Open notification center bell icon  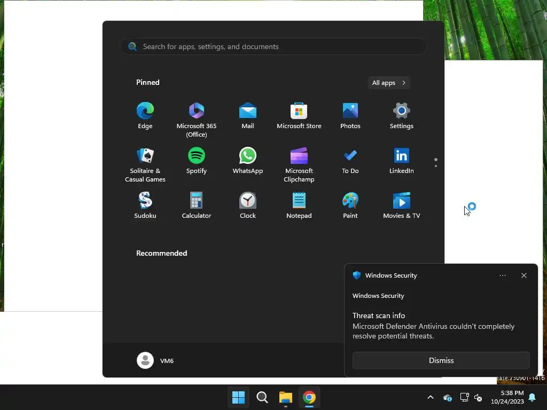click(x=533, y=397)
